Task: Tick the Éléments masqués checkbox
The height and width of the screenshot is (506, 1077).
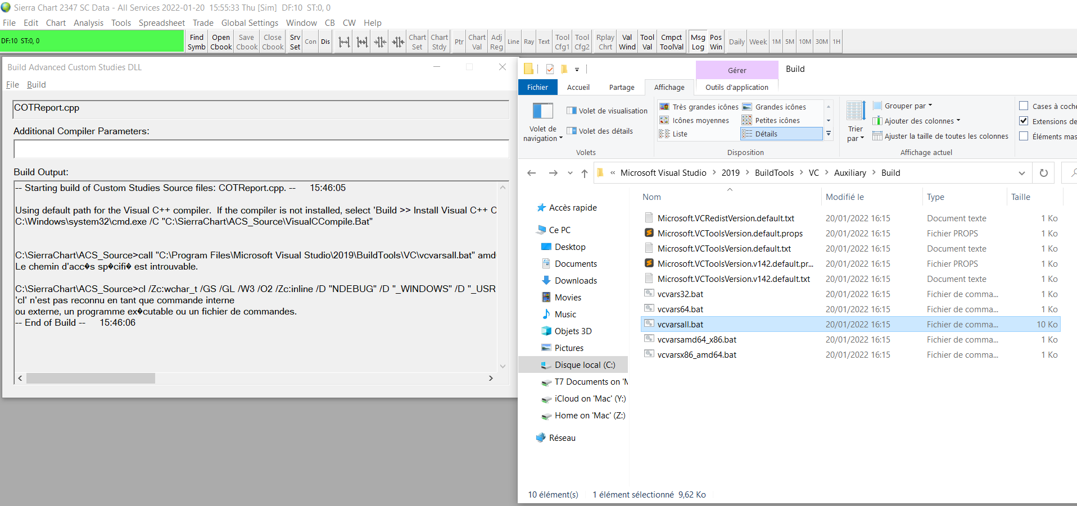Action: [1024, 136]
